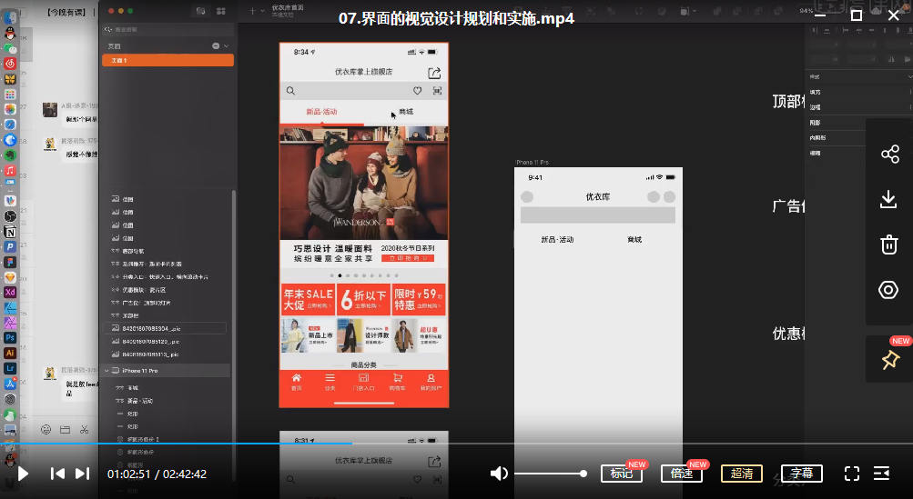Click the 样式 style section chevron

click(x=909, y=76)
